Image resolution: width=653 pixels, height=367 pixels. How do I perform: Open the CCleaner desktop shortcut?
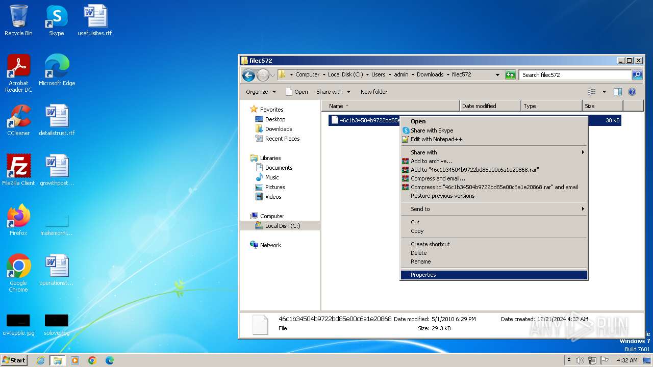click(18, 120)
